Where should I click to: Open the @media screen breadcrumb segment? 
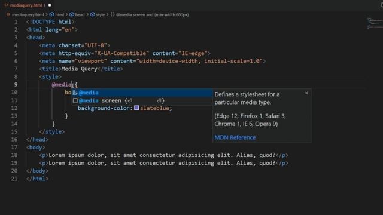click(x=153, y=14)
